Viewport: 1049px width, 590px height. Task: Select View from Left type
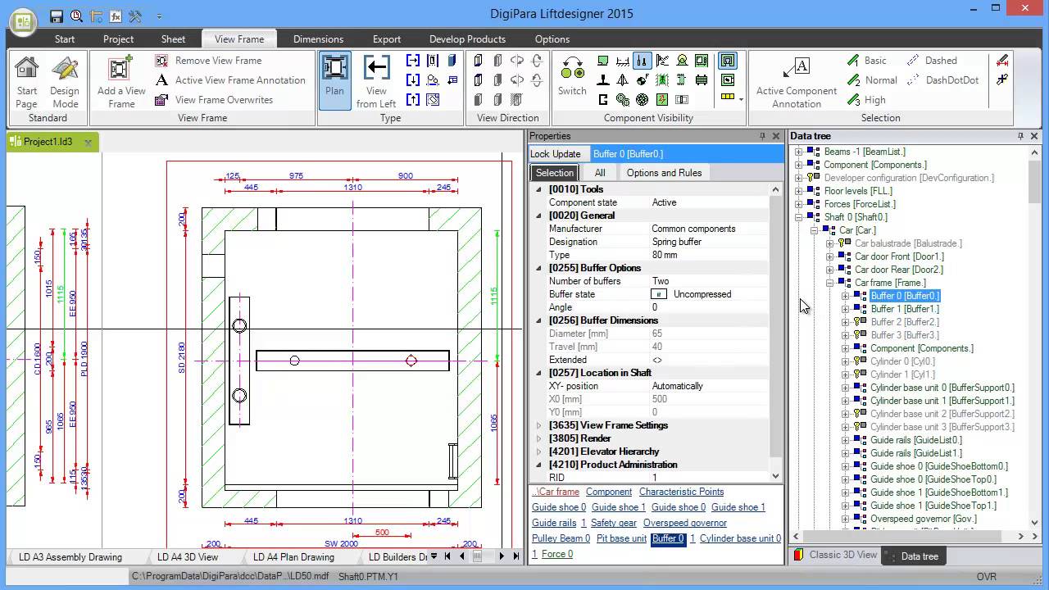tap(376, 80)
